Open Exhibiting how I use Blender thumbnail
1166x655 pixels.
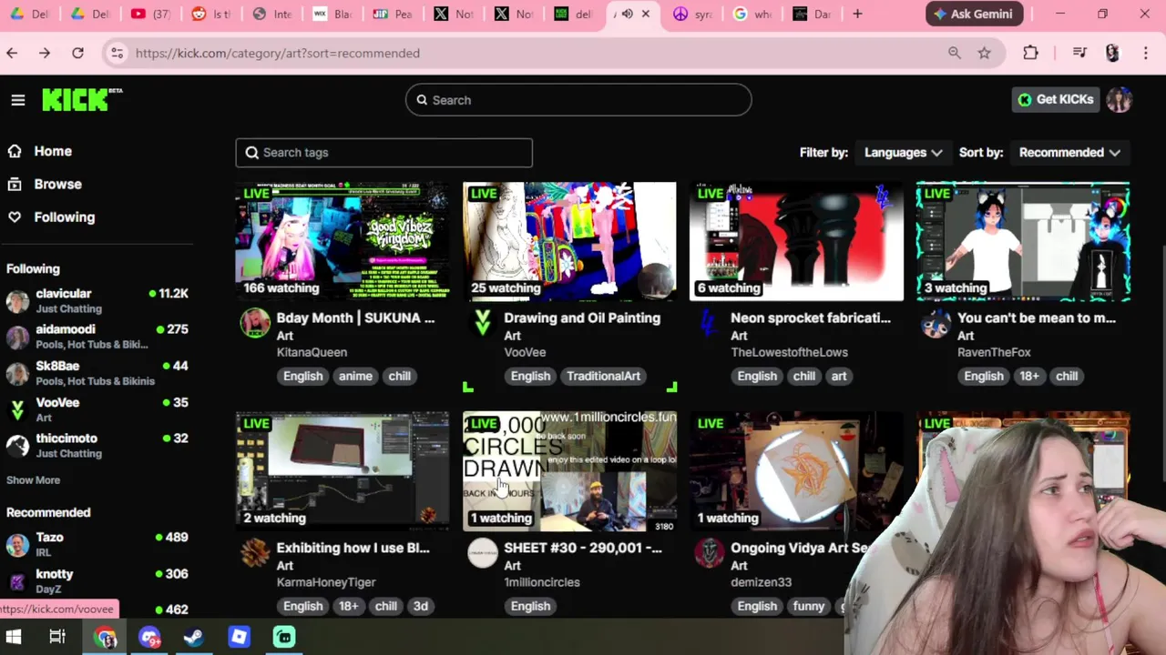pos(343,471)
